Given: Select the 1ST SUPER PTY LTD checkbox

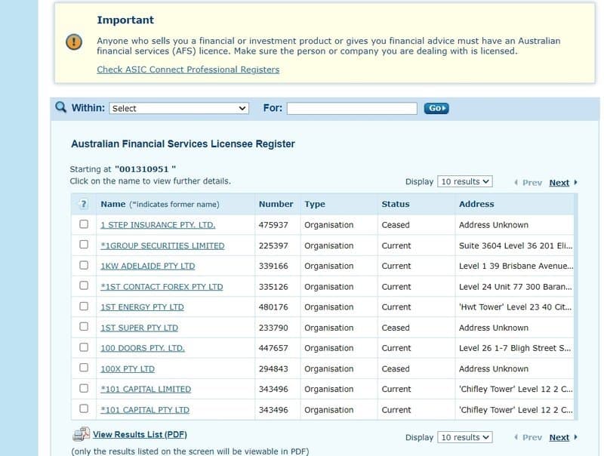Looking at the screenshot, I should pos(84,327).
